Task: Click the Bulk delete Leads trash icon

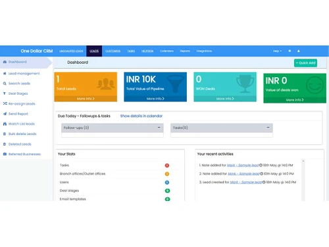Action: [5, 134]
